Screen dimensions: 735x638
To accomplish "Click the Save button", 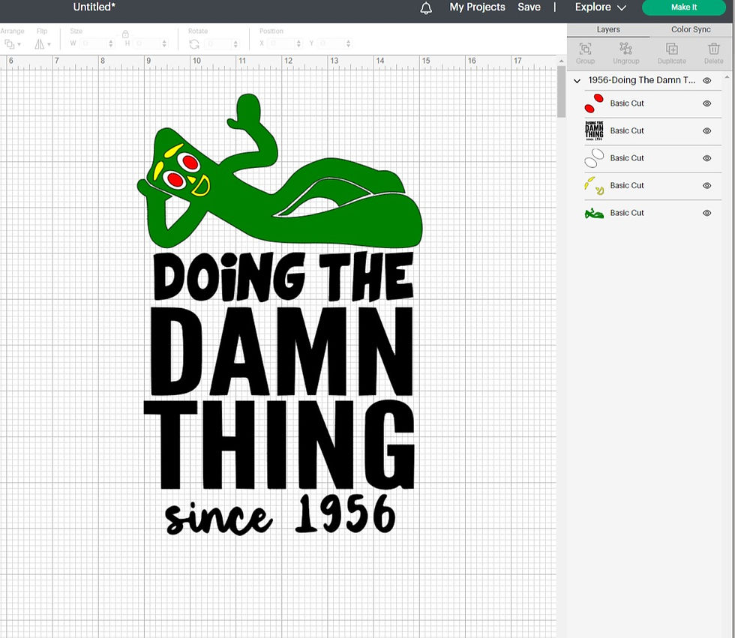I will pos(529,7).
